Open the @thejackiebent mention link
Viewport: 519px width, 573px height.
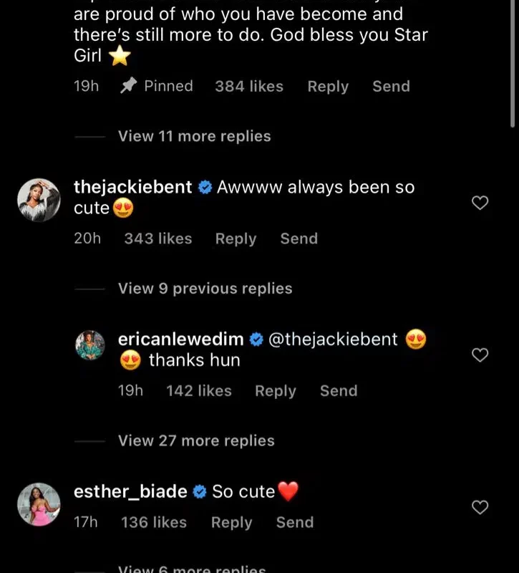tap(333, 340)
